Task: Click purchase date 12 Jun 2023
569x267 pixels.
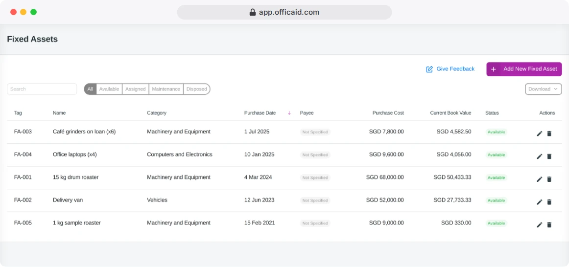Action: coord(259,200)
